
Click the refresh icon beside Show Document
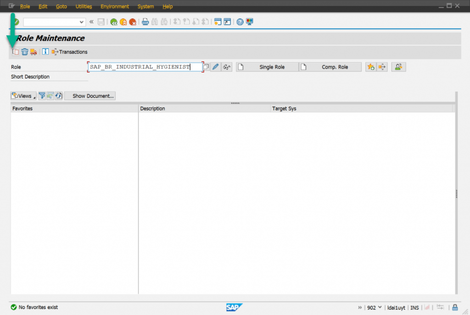(59, 96)
